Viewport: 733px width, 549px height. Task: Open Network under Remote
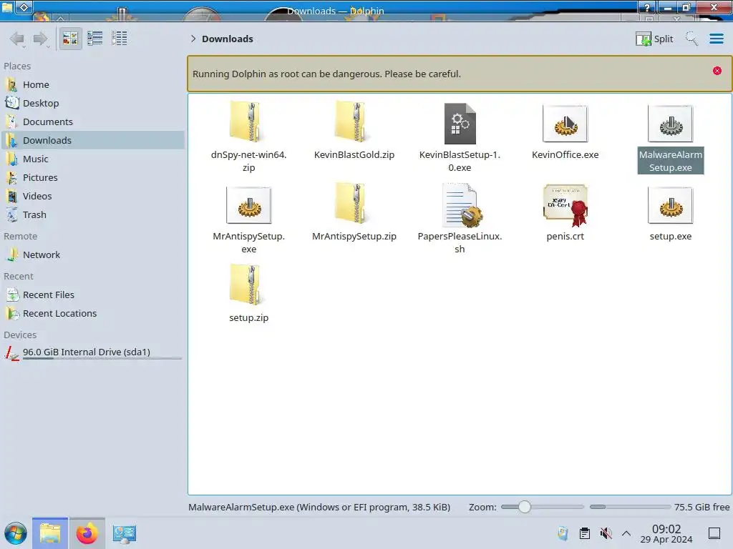[x=92, y=255]
